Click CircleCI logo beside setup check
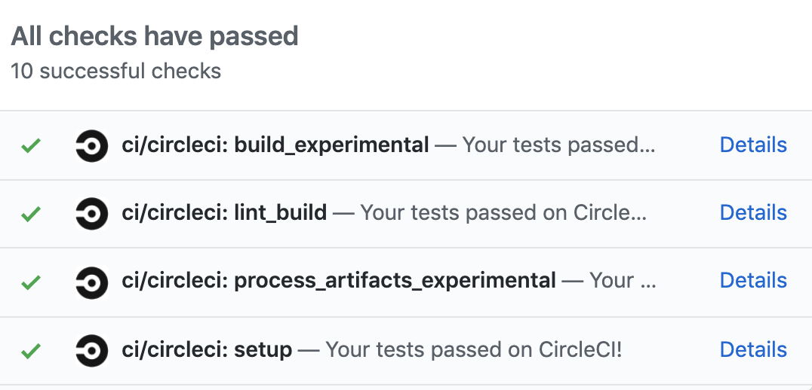Screen dimensions: 812x390 click(x=92, y=351)
